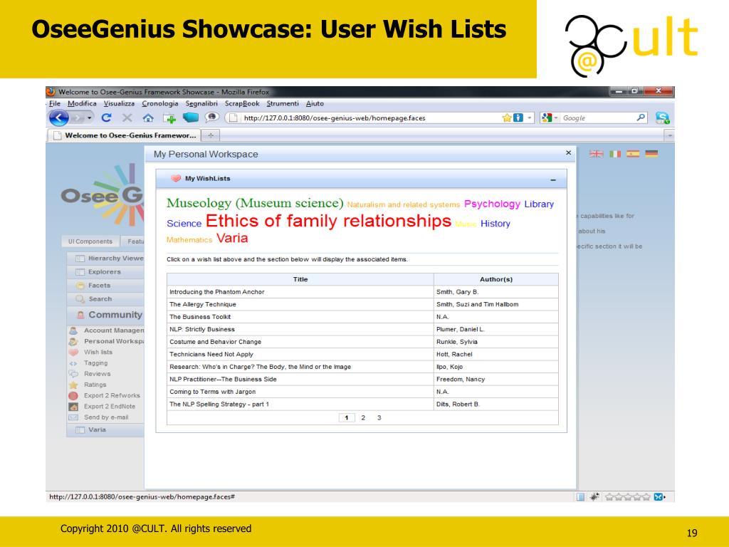Select the History wish list
This screenshot has width=729, height=547.
[x=495, y=224]
